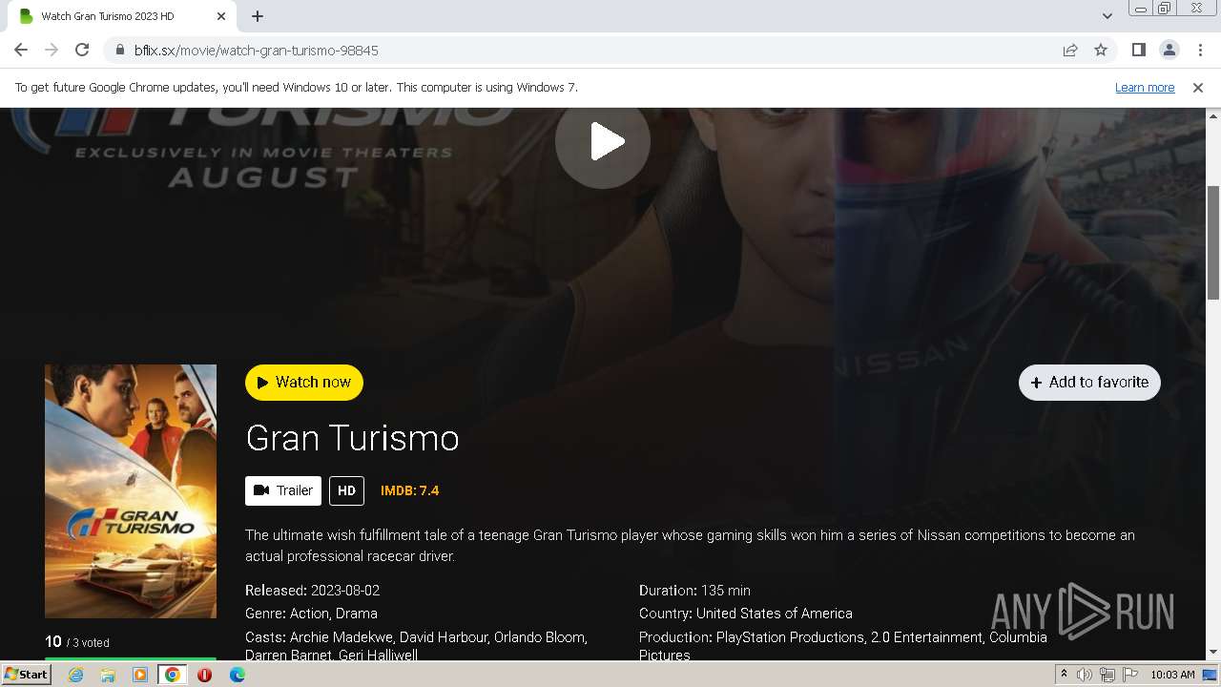Open Action Center flag icon
This screenshot has width=1221, height=687.
[1130, 675]
